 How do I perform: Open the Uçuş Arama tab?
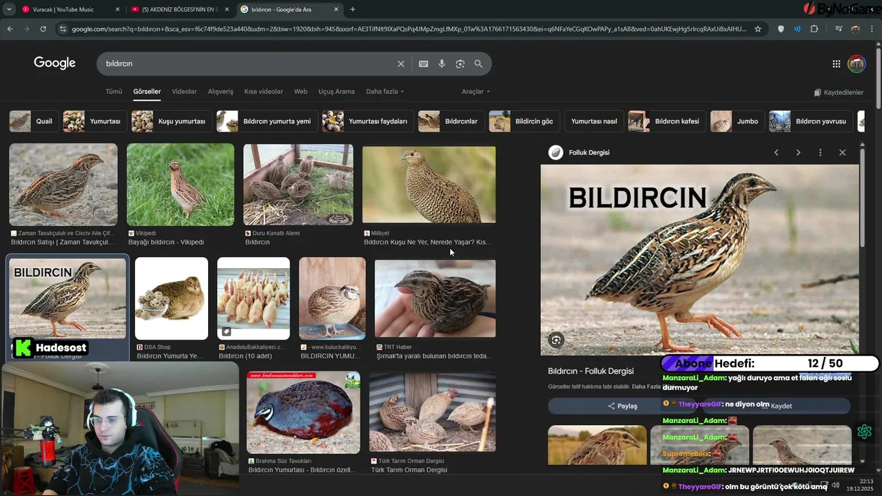336,92
